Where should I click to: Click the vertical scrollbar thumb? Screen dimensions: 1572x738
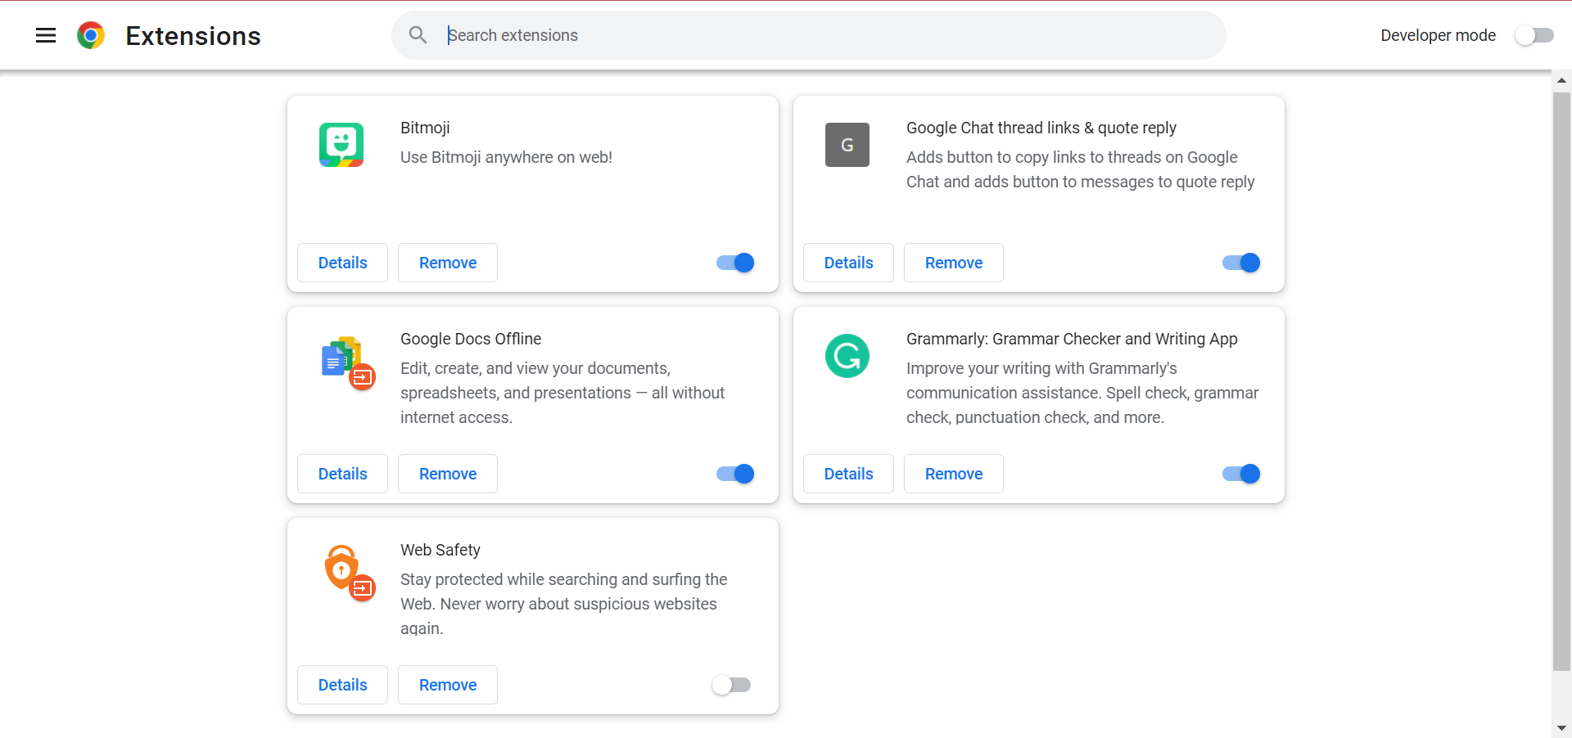click(1561, 381)
